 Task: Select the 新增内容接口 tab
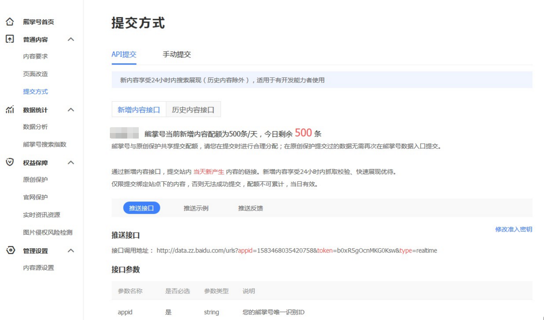(139, 109)
